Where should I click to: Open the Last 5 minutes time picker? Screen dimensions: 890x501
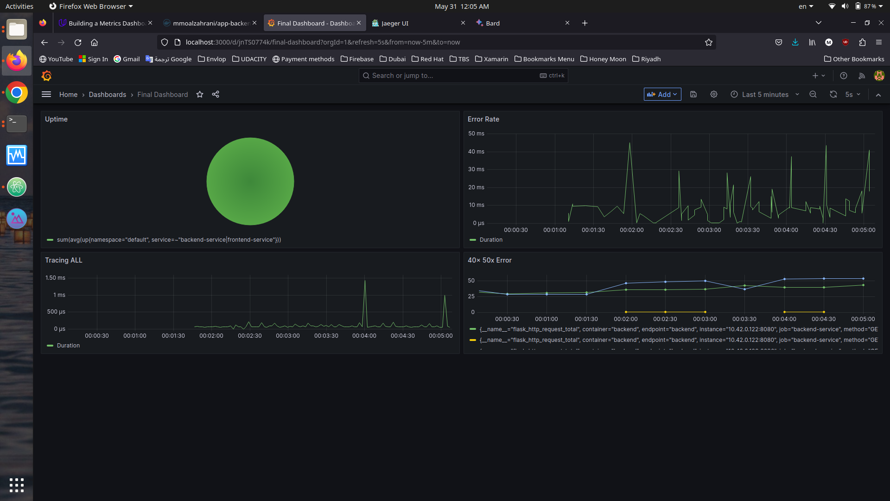coord(765,94)
